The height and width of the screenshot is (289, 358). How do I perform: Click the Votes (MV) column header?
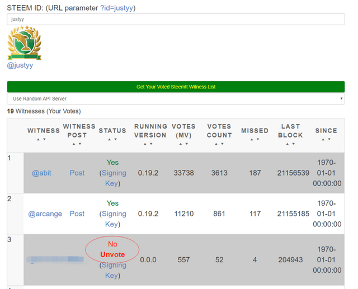tap(184, 131)
